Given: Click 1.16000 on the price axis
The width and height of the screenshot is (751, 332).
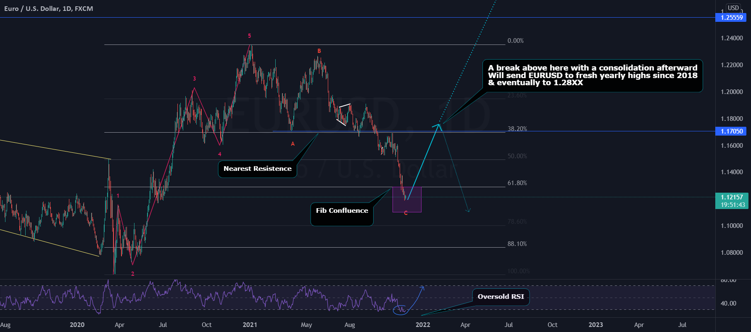Looking at the screenshot, I should pyautogui.click(x=732, y=146).
